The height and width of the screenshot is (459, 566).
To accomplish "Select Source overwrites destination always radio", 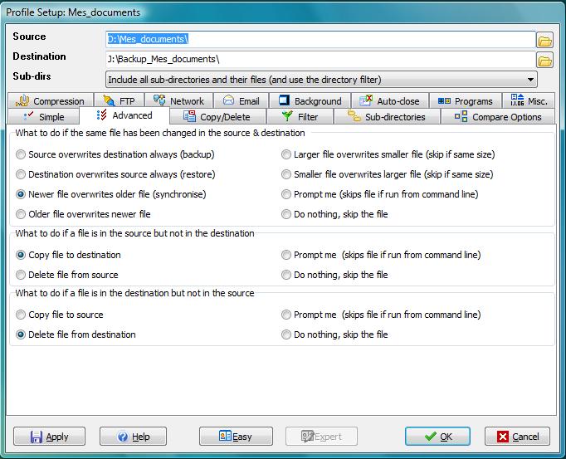I will coord(22,154).
